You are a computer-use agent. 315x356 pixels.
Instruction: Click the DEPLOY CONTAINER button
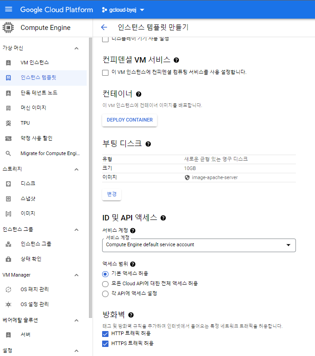pos(129,120)
